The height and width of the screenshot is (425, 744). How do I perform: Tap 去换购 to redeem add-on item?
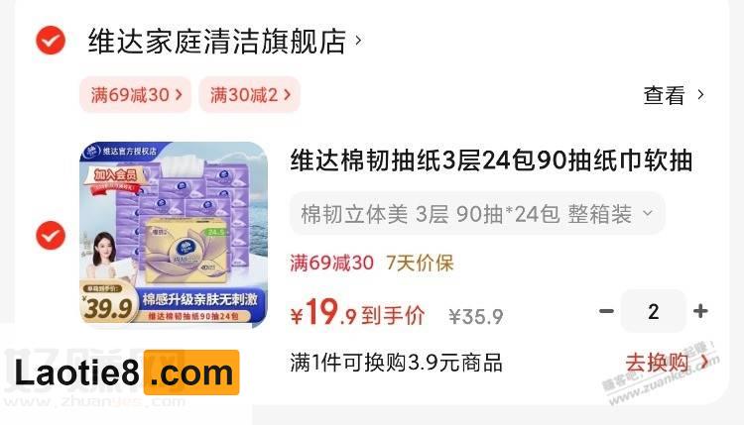(667, 363)
